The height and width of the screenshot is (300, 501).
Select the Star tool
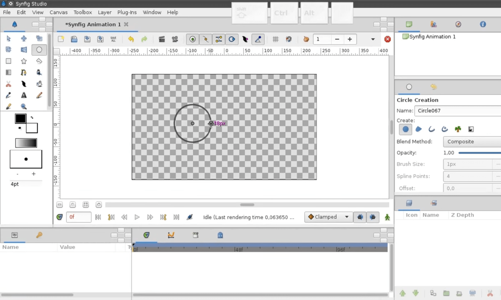pos(24,61)
